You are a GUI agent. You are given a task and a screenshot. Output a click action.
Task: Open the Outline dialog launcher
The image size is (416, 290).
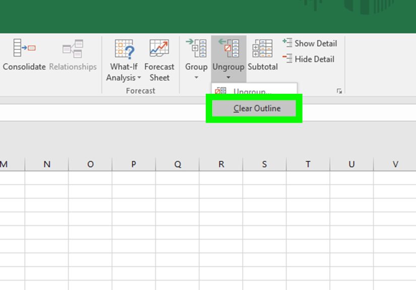point(339,91)
